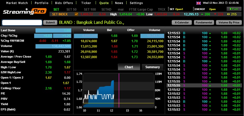Select the SET index tab
Viewport: 244px width, 116px height.
56,10
